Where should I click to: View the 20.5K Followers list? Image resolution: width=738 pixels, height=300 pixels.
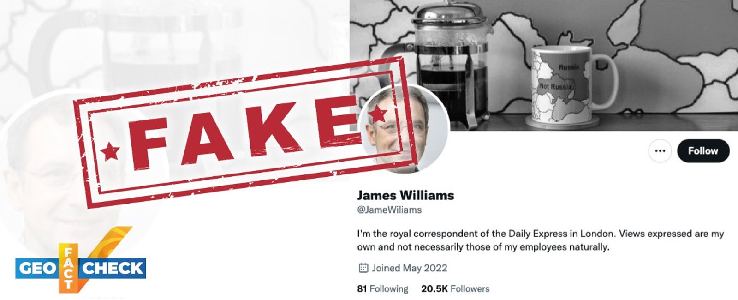pyautogui.click(x=455, y=289)
